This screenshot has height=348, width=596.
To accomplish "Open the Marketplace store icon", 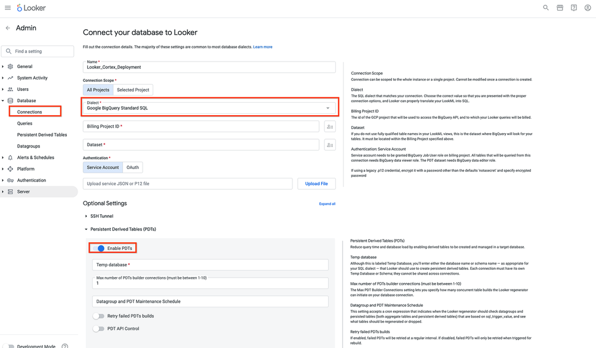I will tap(560, 8).
